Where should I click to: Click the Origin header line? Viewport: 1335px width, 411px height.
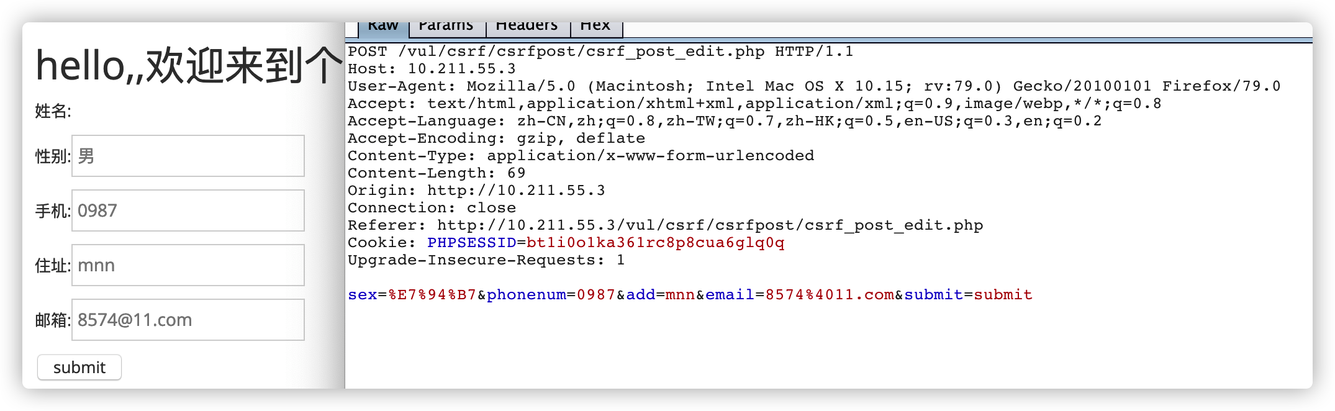click(476, 191)
